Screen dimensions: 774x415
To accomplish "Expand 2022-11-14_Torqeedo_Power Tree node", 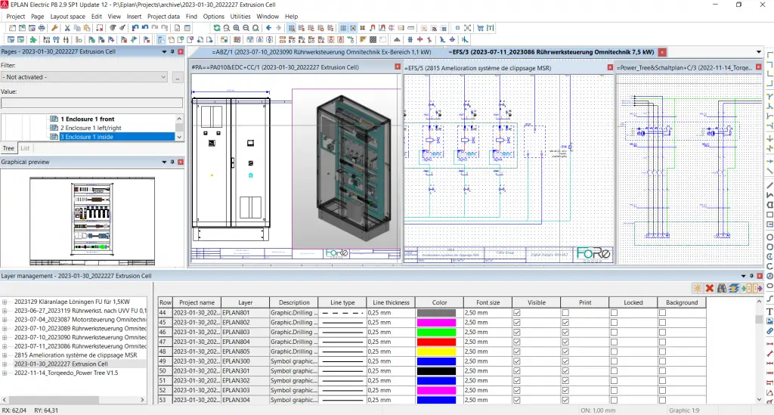I will 5,373.
